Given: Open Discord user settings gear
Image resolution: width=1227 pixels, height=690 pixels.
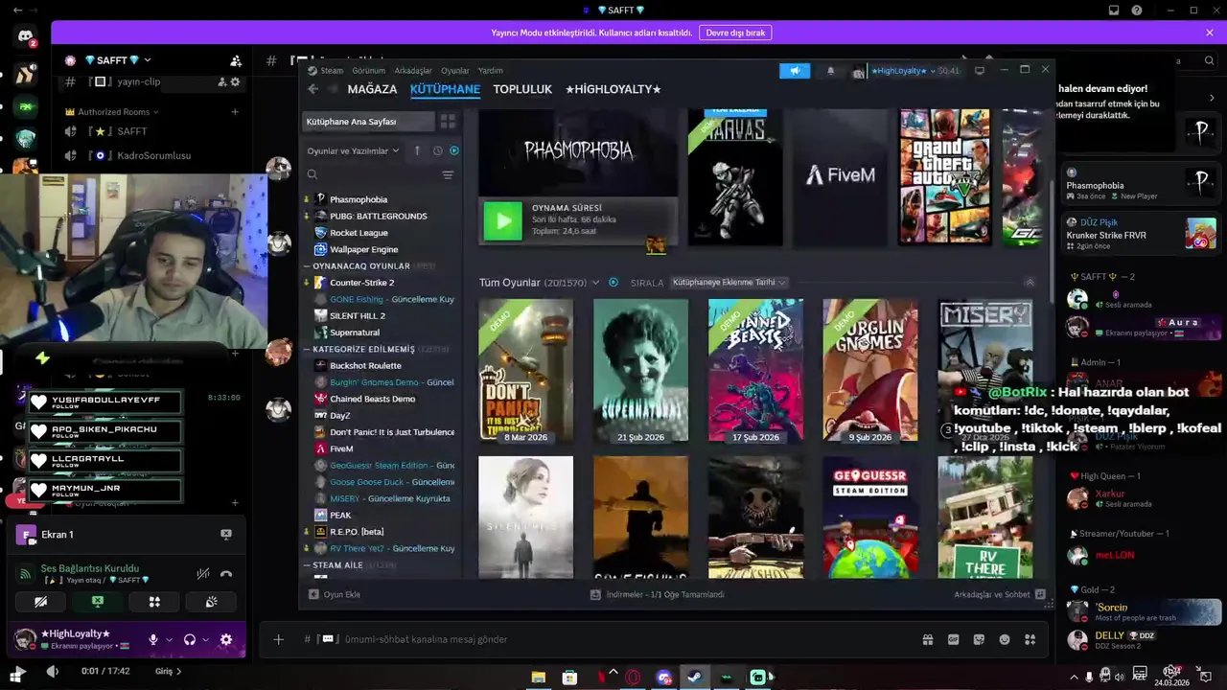Looking at the screenshot, I should coord(226,639).
